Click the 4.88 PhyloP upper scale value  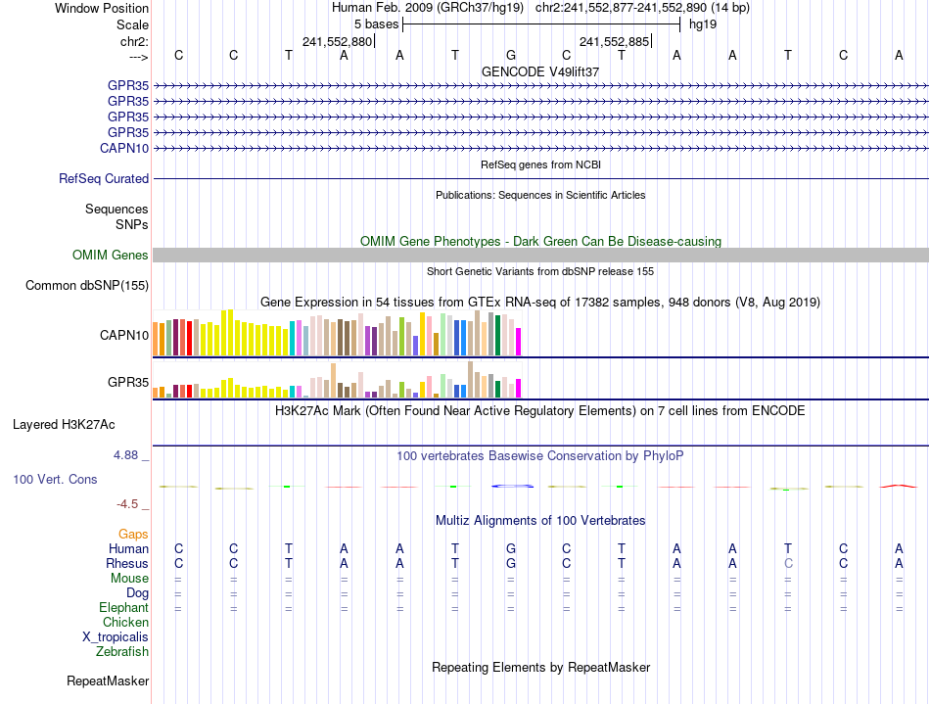pos(125,455)
